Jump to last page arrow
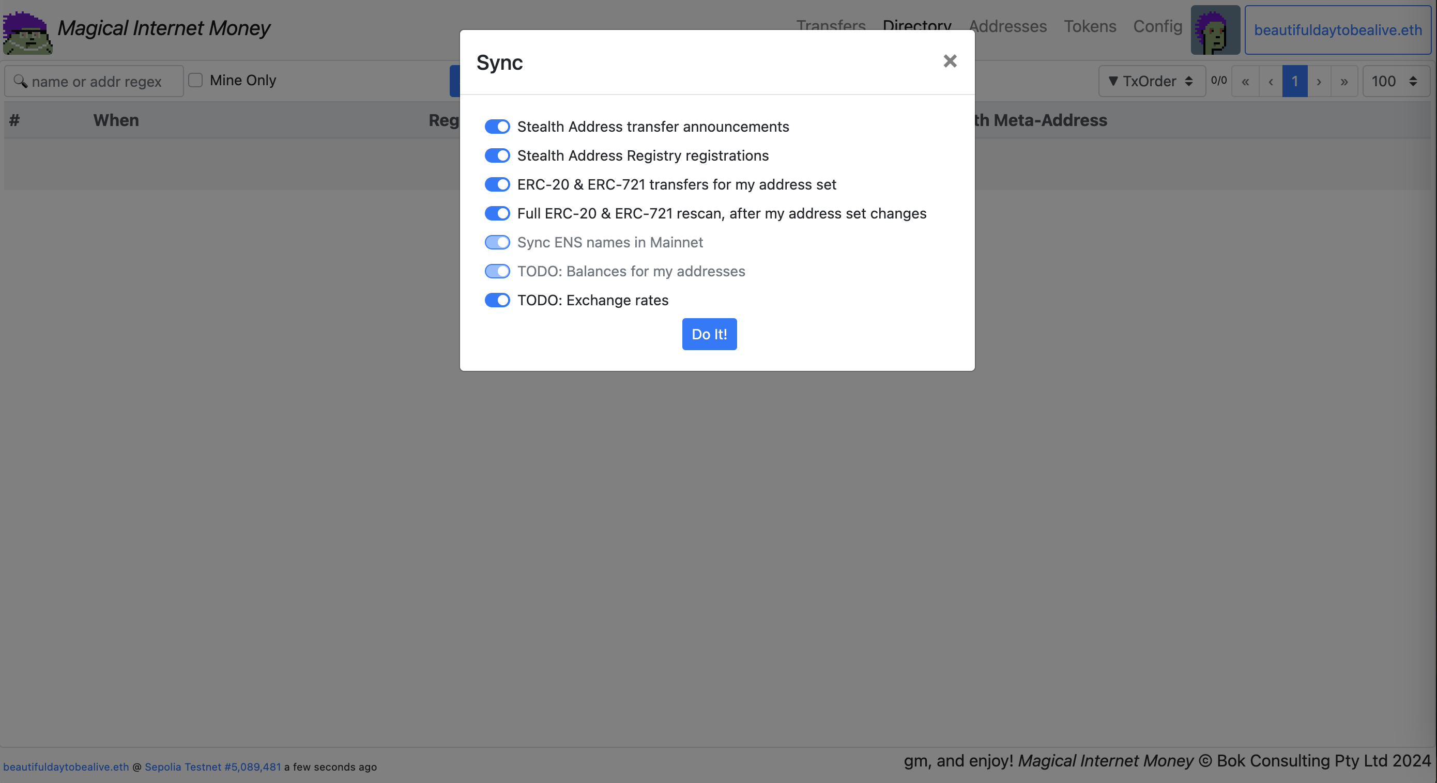Image resolution: width=1437 pixels, height=783 pixels. pos(1344,82)
